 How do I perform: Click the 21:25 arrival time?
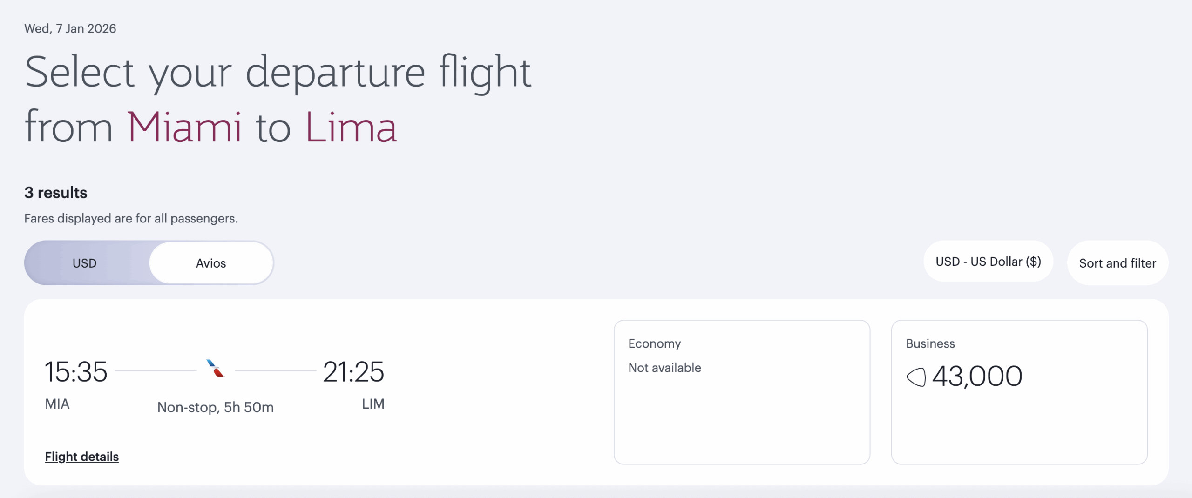(353, 372)
